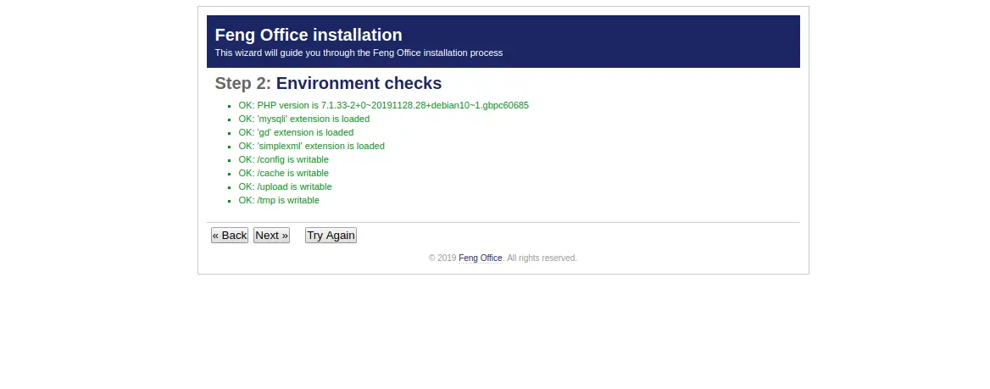The width and height of the screenshot is (990, 389).
Task: Click the /tmp is writable line
Action: pyautogui.click(x=278, y=200)
